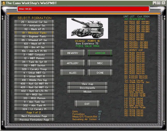Pick 12 - MBT Platoon formation
Image resolution: width=167 pixels, height=131 pixels.
click(x=34, y=58)
